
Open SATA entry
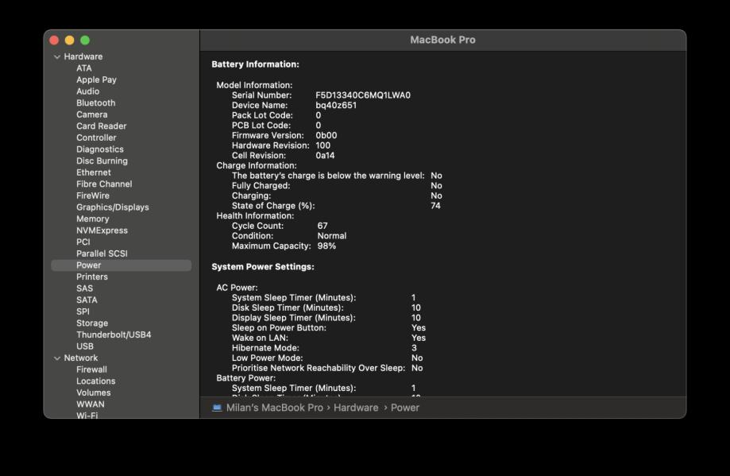[x=87, y=300]
